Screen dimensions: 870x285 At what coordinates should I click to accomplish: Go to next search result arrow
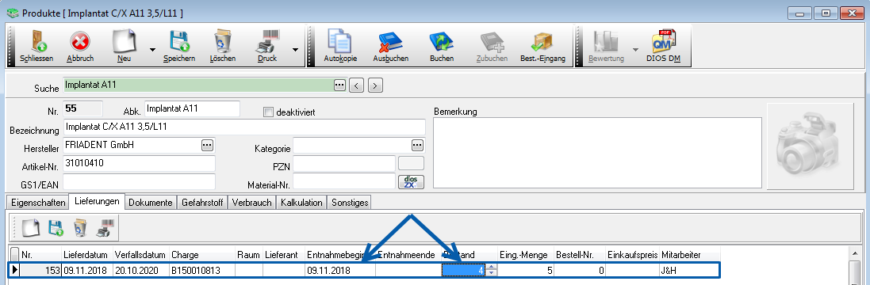376,85
